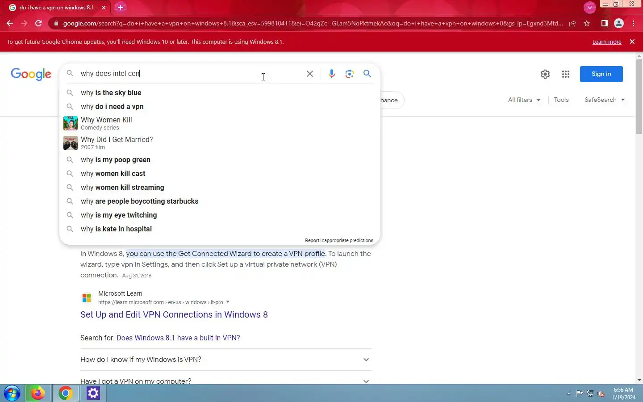The width and height of the screenshot is (643, 402).
Task: Expand the SafeSearch dropdown
Action: 605,100
